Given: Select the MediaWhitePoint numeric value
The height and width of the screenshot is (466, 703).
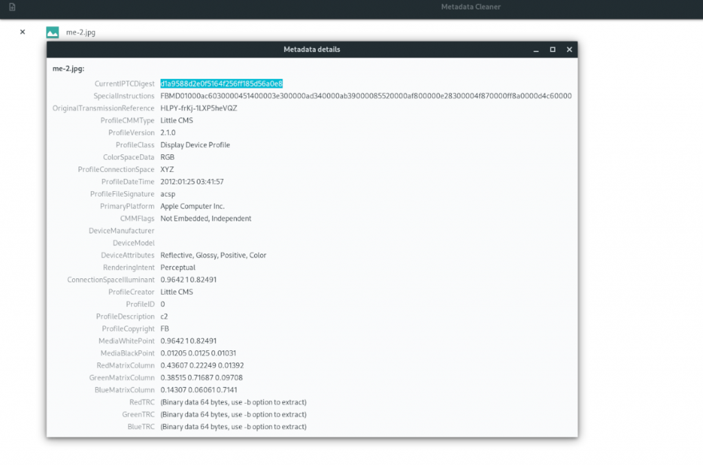Looking at the screenshot, I should point(189,341).
